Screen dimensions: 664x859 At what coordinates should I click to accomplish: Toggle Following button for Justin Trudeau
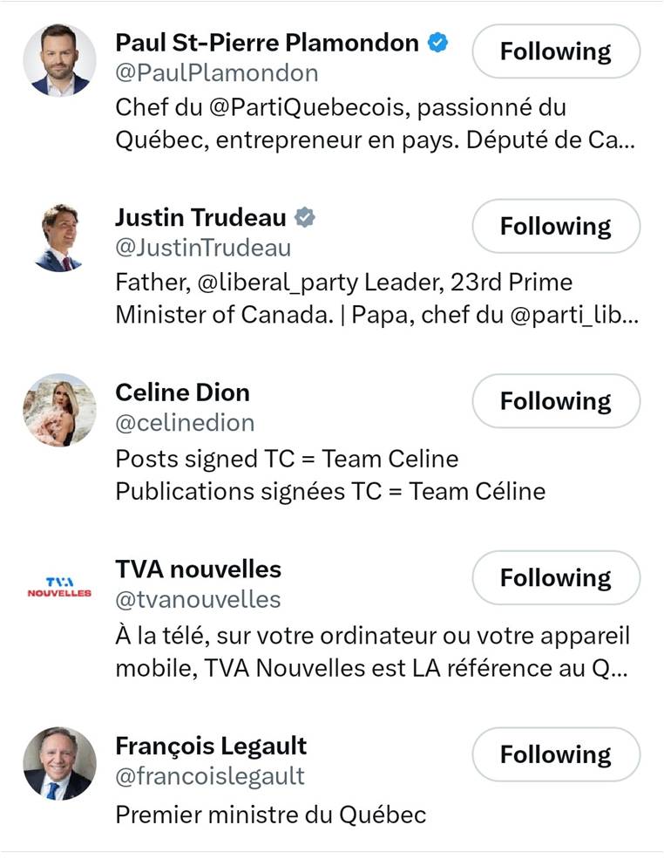tap(556, 227)
